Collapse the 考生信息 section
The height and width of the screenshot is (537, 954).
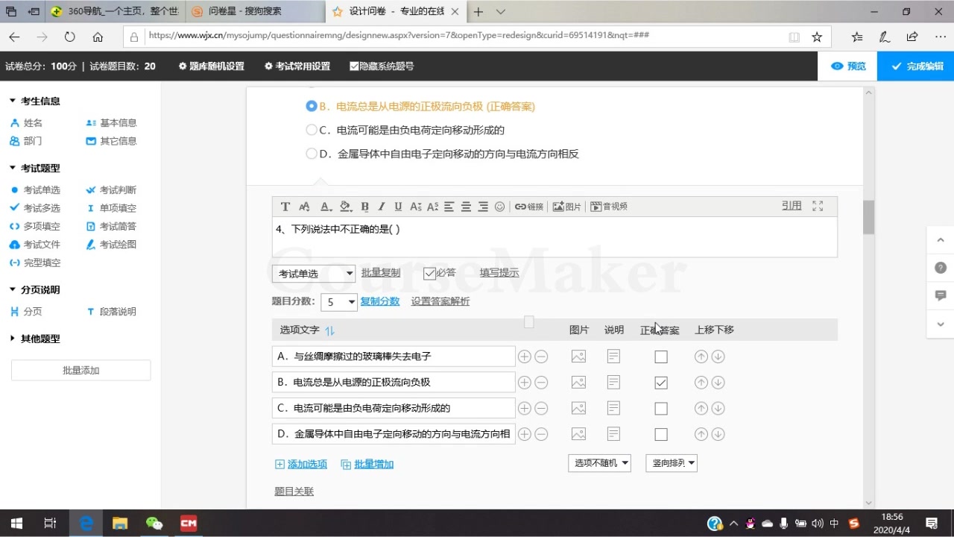[x=13, y=101]
